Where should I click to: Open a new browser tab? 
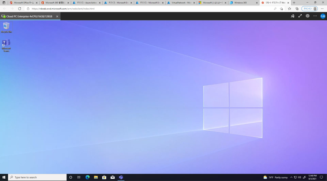[x=294, y=3]
